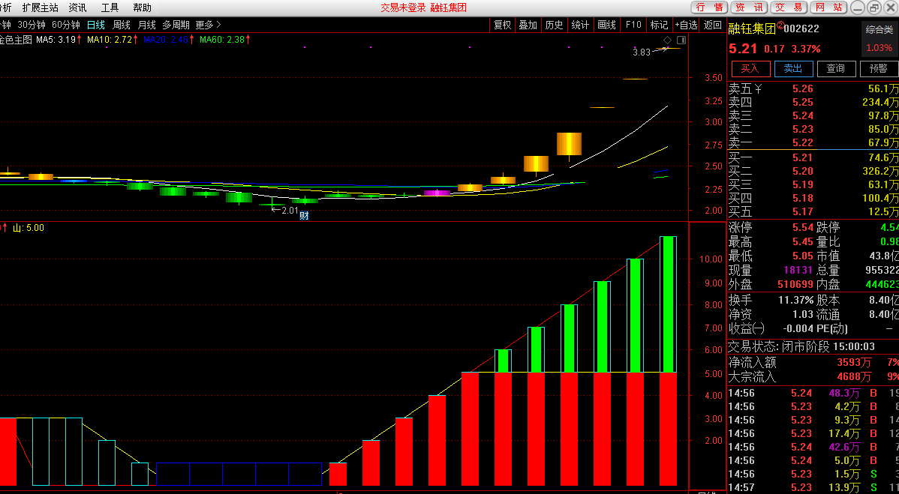Open the F10 company info
Image resolution: width=899 pixels, height=494 pixels.
[633, 25]
